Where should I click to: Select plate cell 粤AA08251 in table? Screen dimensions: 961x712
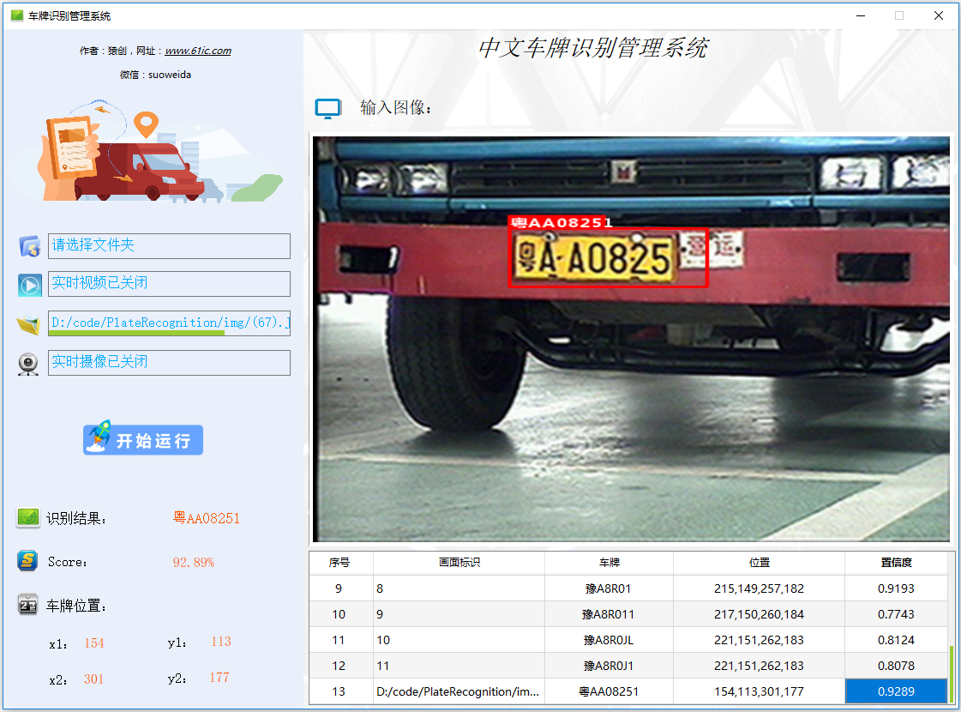point(610,691)
